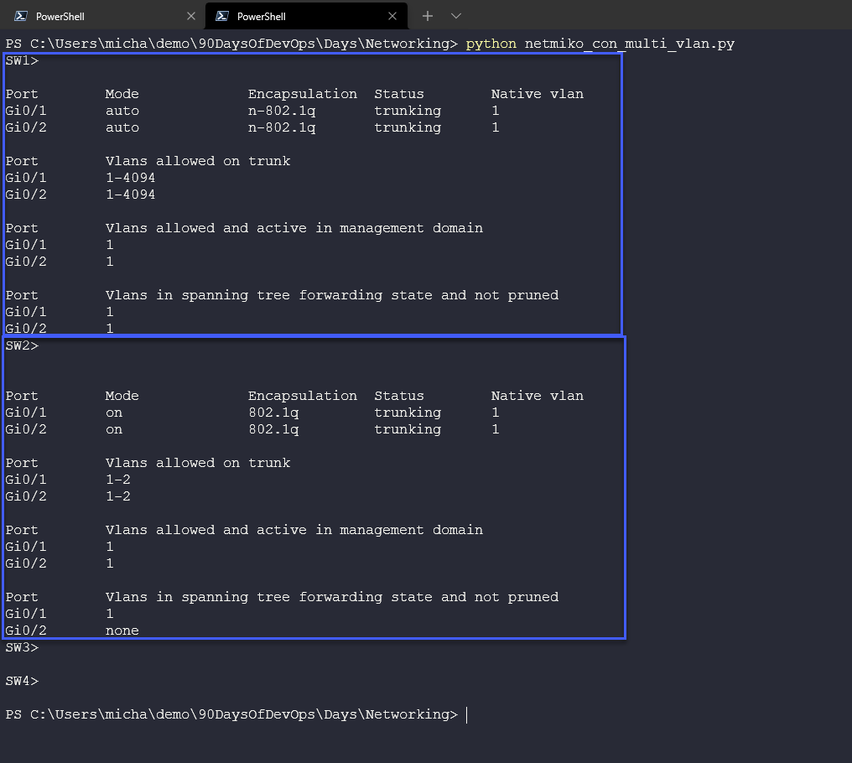Viewport: 852px width, 763px height.
Task: Click the SW2> prompt text
Action: pyautogui.click(x=20, y=345)
